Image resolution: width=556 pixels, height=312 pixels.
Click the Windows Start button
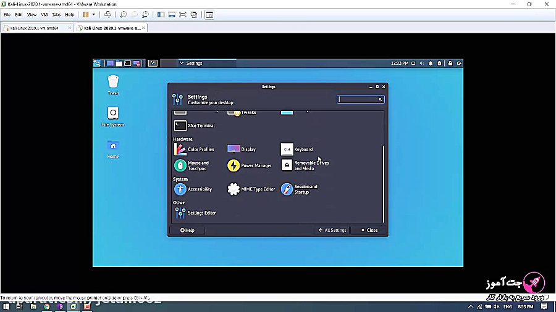pos(6,306)
